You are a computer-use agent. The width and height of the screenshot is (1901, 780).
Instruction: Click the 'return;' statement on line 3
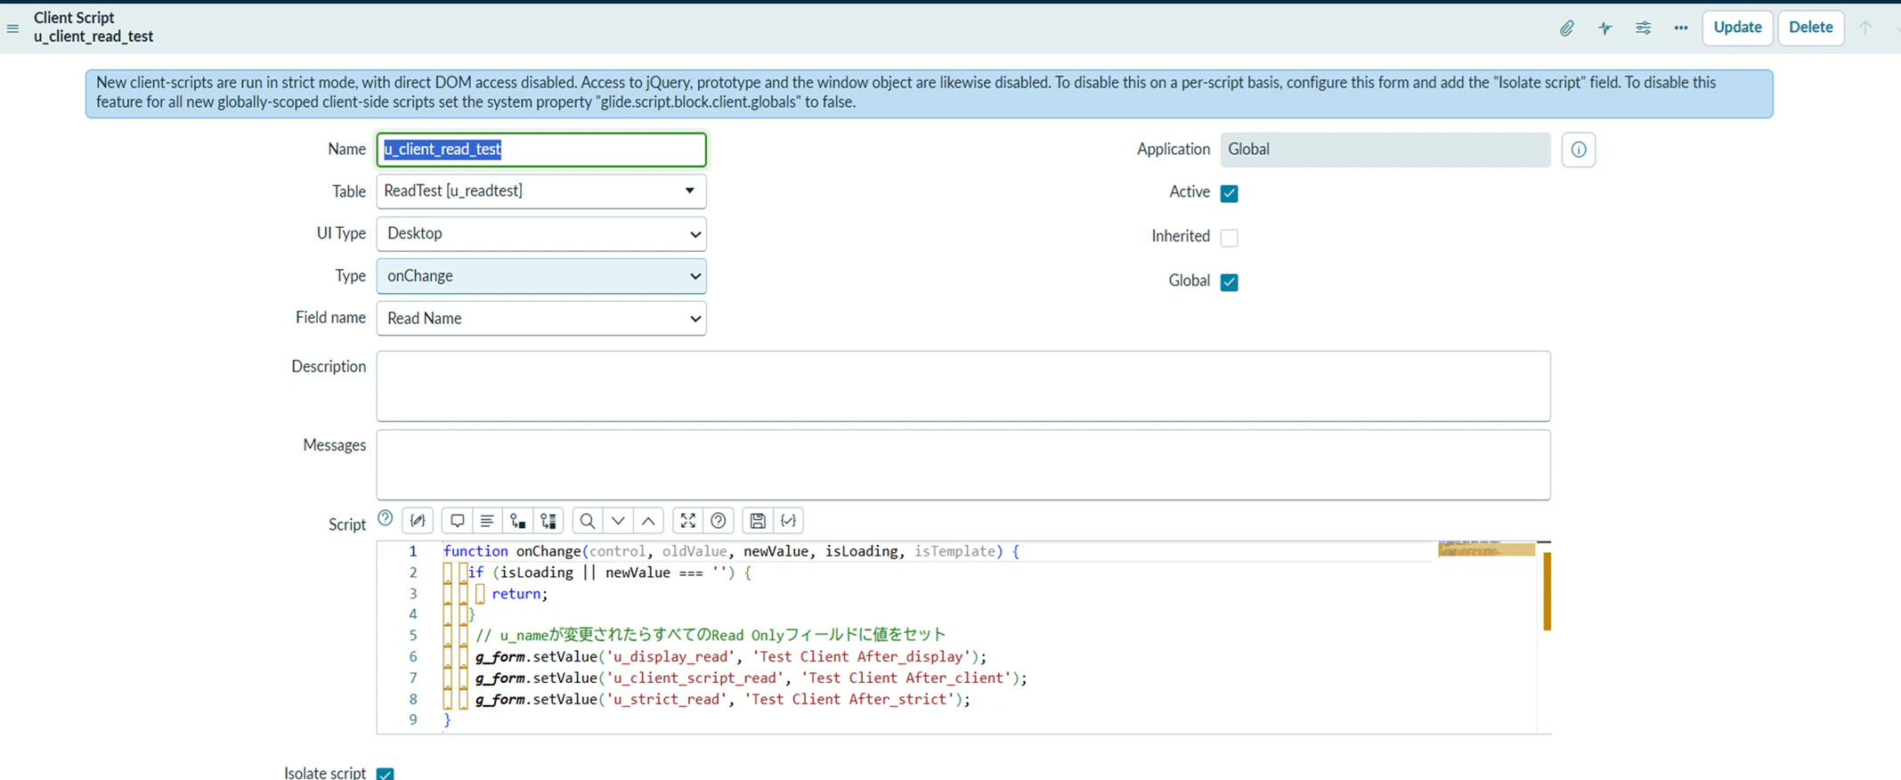click(520, 594)
